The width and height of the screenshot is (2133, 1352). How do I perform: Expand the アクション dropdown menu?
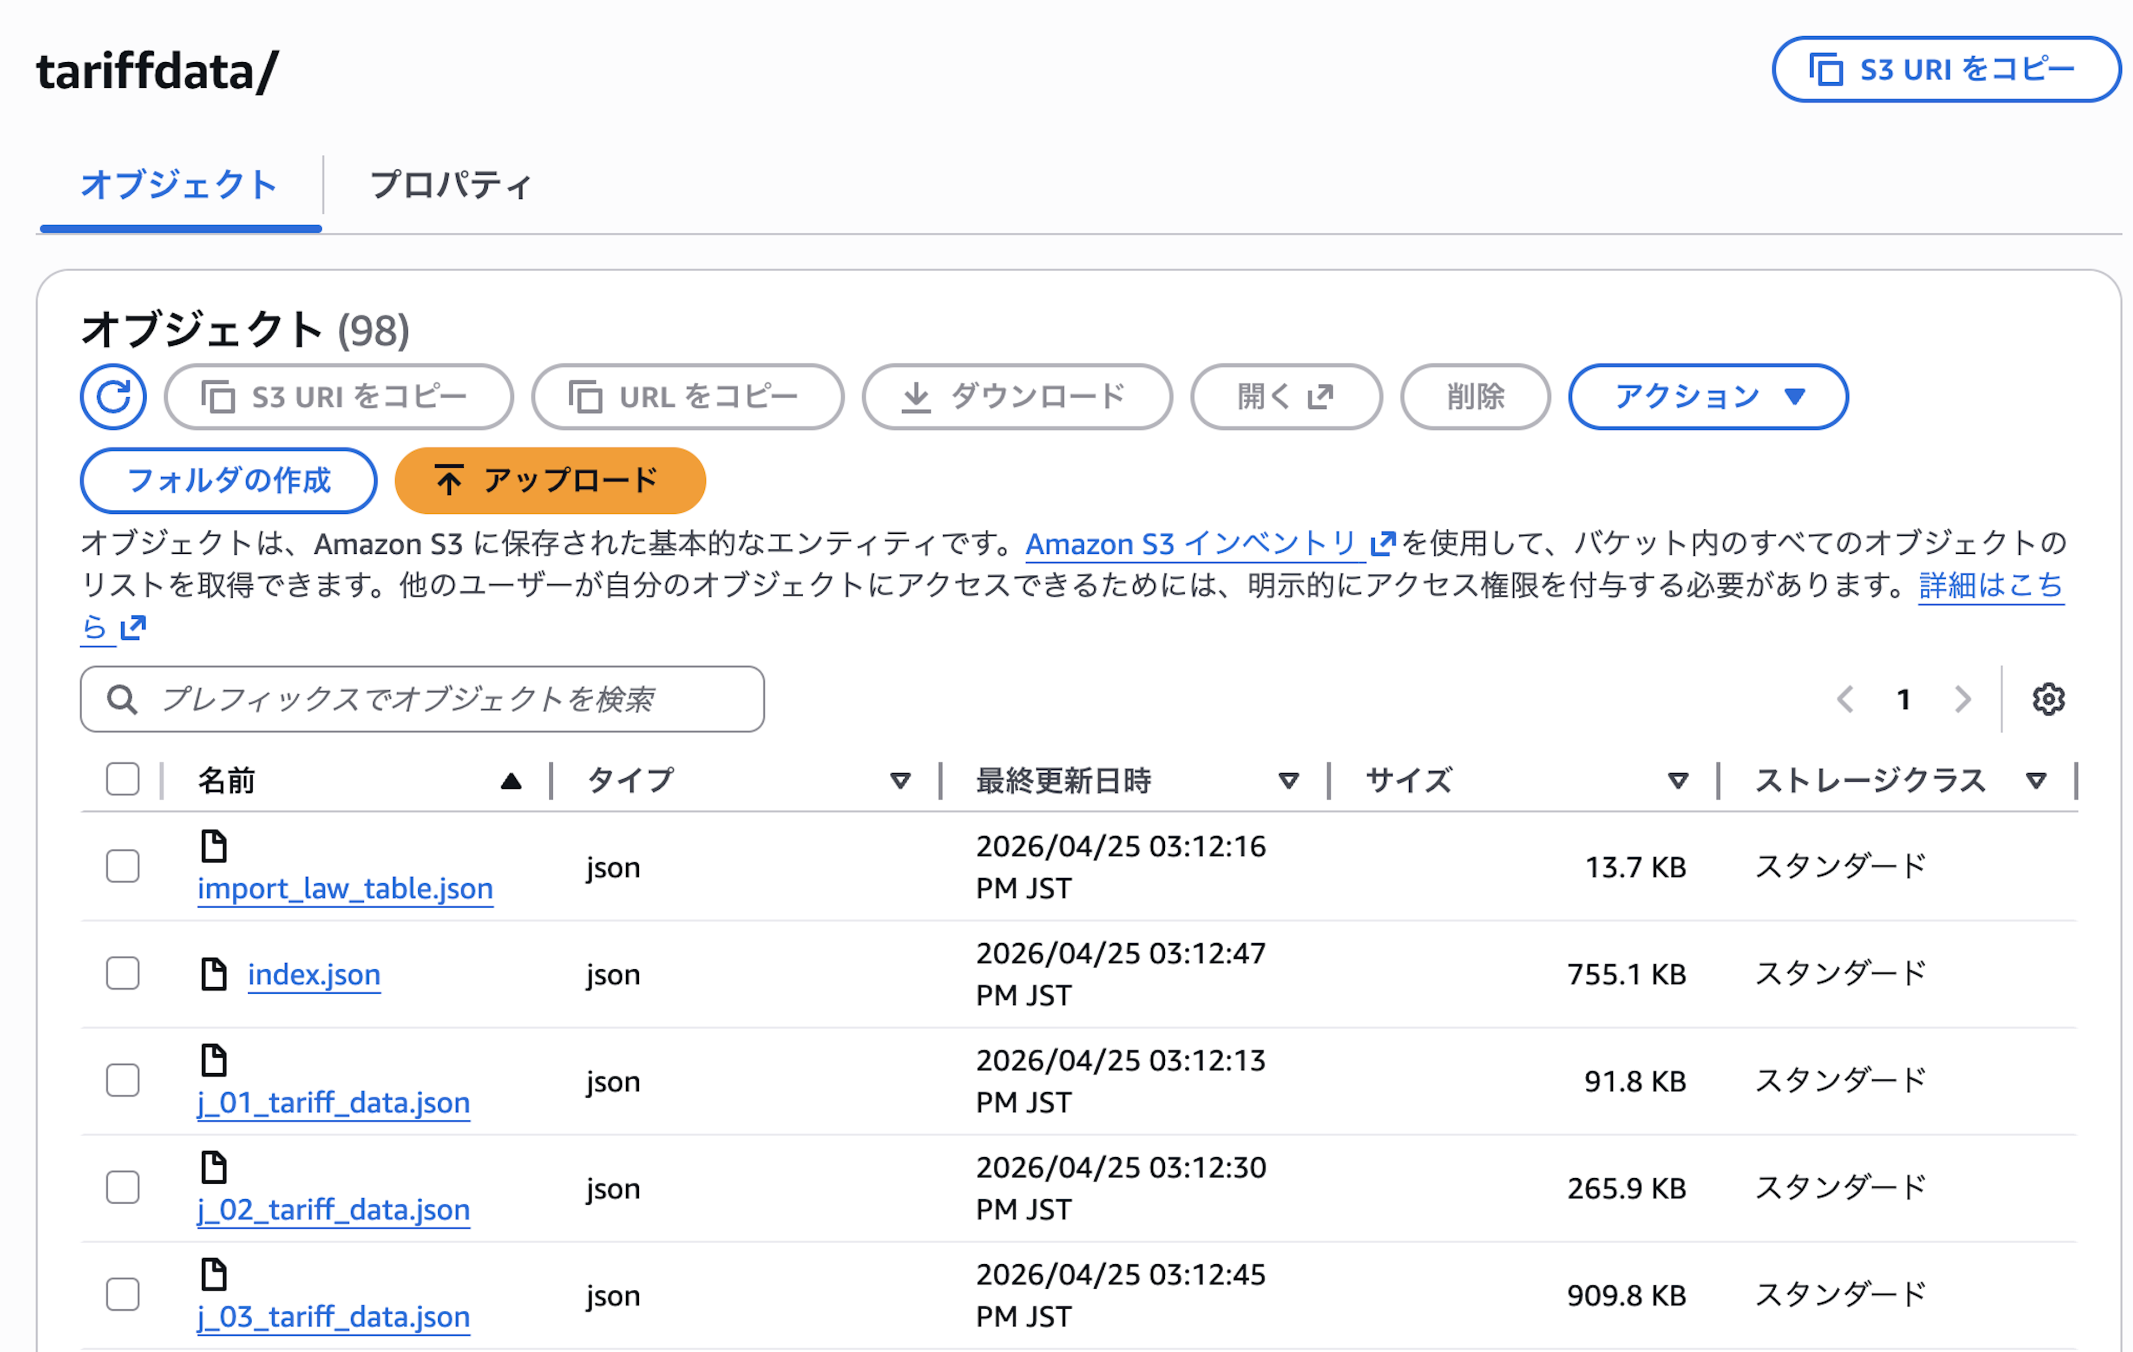coord(1707,397)
